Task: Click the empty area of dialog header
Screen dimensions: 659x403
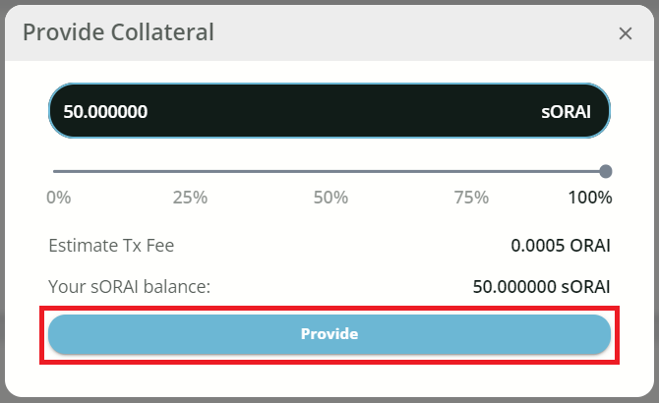Action: point(413,32)
